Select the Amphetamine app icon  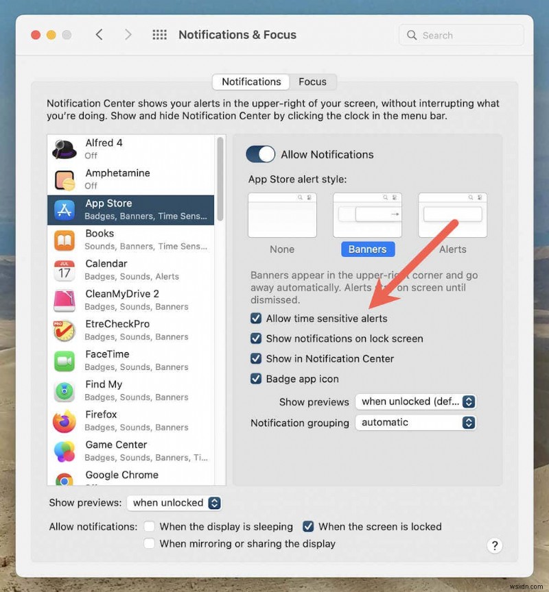coord(65,179)
